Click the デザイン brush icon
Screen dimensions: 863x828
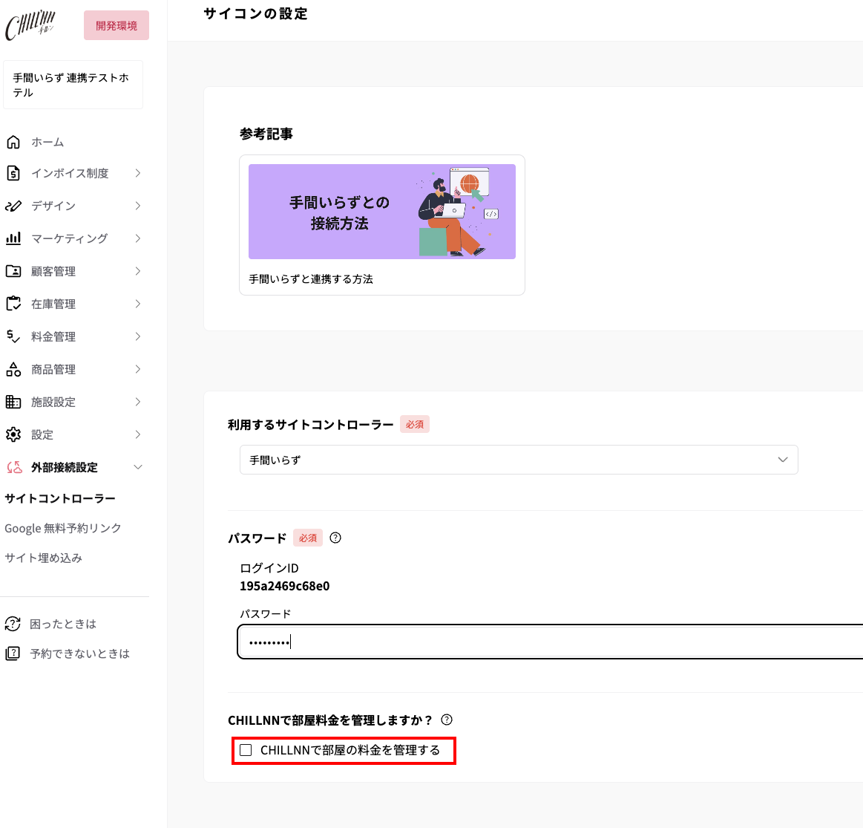click(13, 206)
